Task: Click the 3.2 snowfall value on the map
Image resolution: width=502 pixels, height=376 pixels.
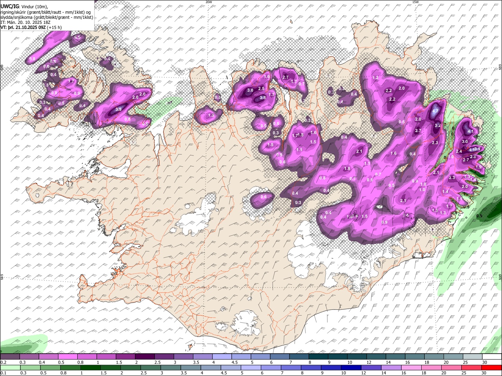Action: [438, 125]
